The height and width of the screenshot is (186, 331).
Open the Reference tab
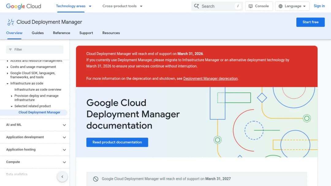point(61,33)
